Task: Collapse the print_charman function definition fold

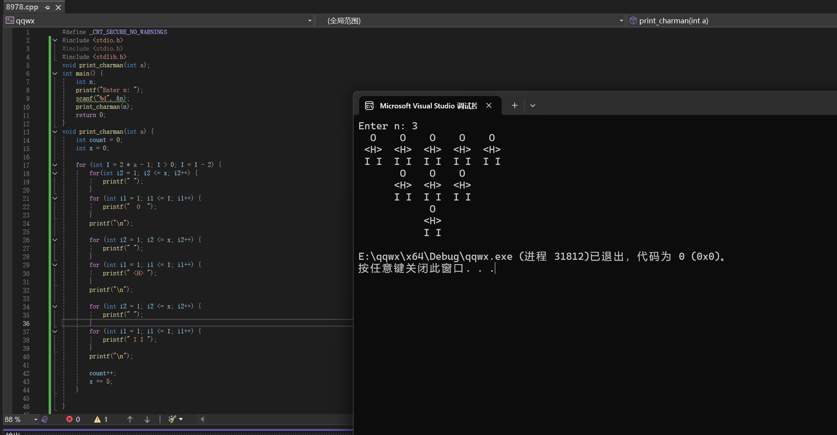Action: click(55, 132)
